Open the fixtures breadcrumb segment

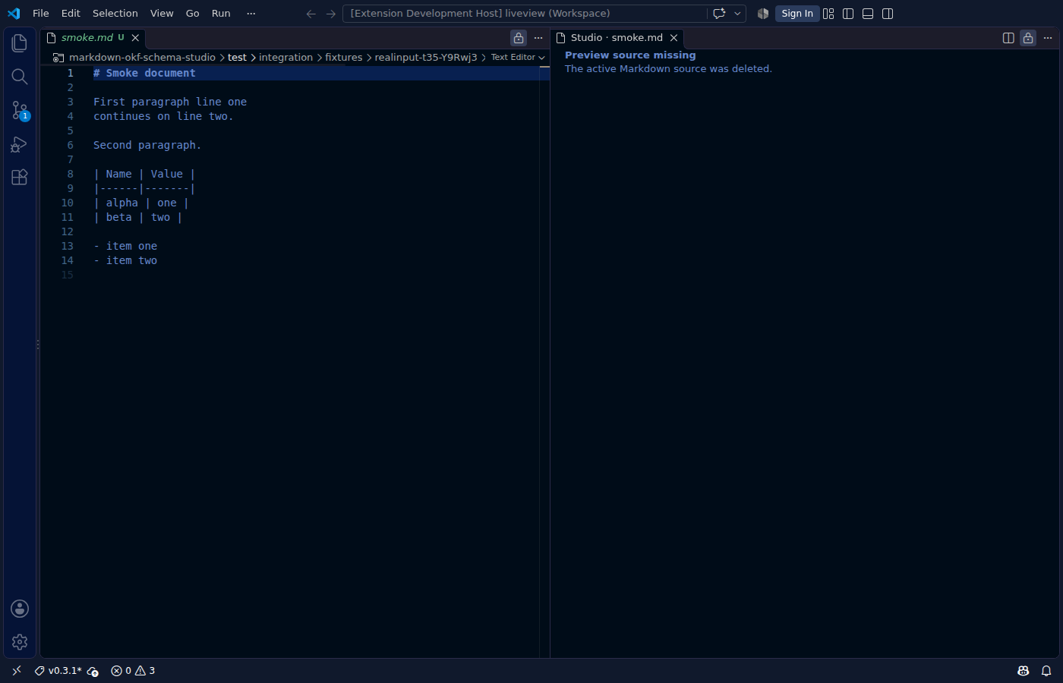point(344,58)
